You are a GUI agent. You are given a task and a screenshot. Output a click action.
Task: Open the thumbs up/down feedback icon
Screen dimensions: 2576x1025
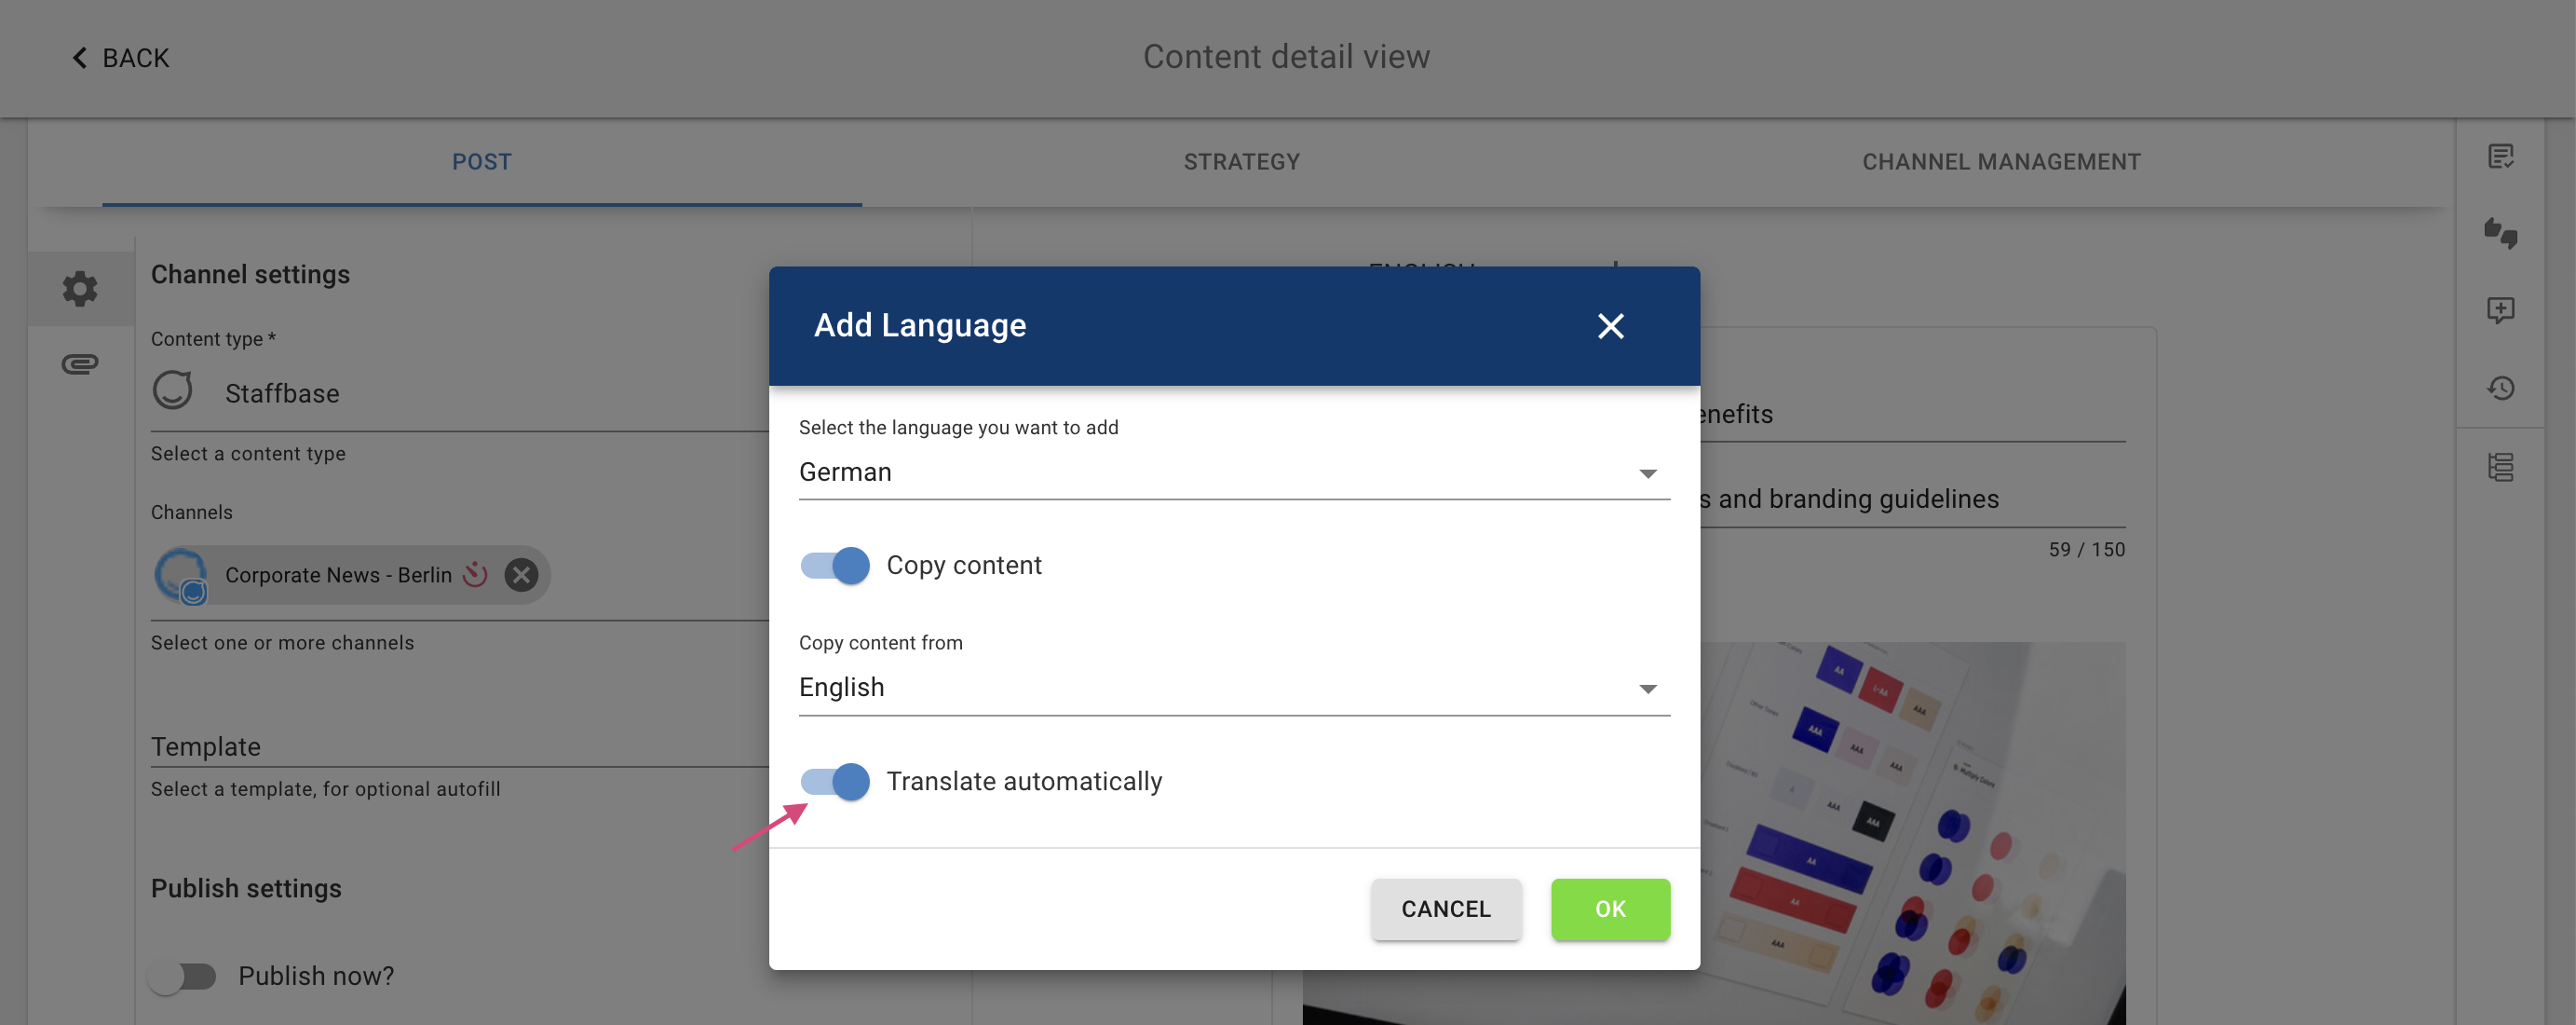[x=2501, y=233]
